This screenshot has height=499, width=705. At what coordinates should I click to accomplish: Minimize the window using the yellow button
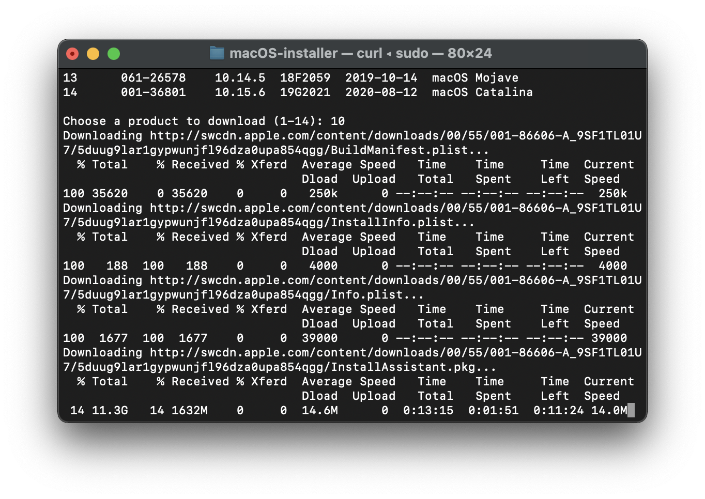[93, 54]
